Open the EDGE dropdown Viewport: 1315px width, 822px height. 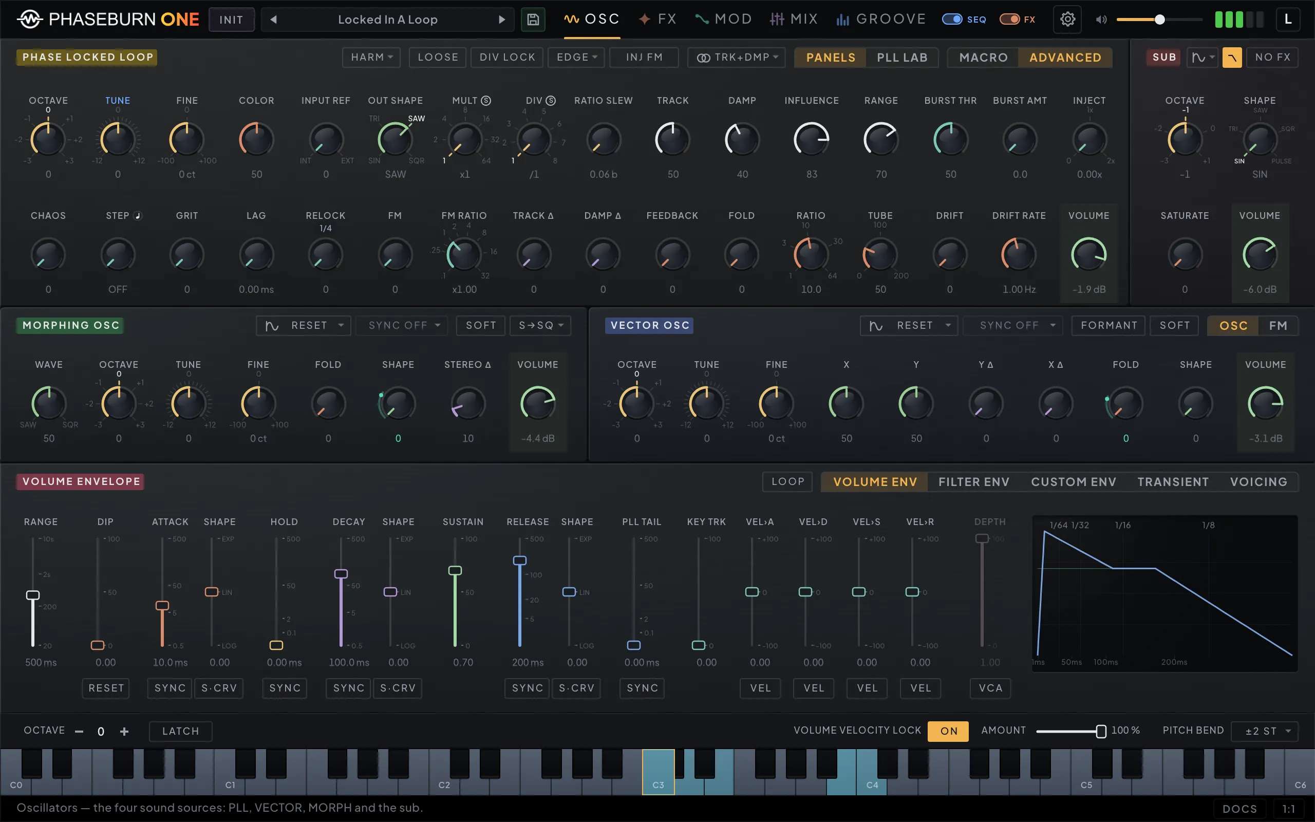pos(576,57)
